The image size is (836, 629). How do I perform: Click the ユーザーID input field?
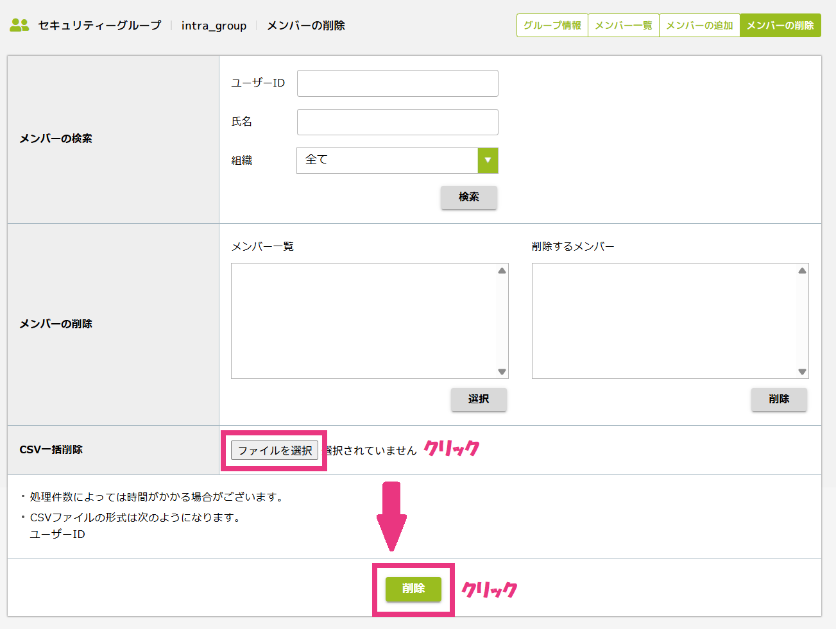pyautogui.click(x=398, y=83)
